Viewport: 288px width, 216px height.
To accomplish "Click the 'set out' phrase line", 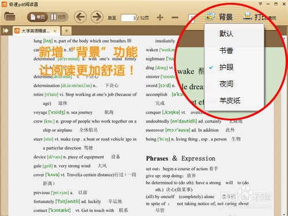I will click(x=181, y=169).
